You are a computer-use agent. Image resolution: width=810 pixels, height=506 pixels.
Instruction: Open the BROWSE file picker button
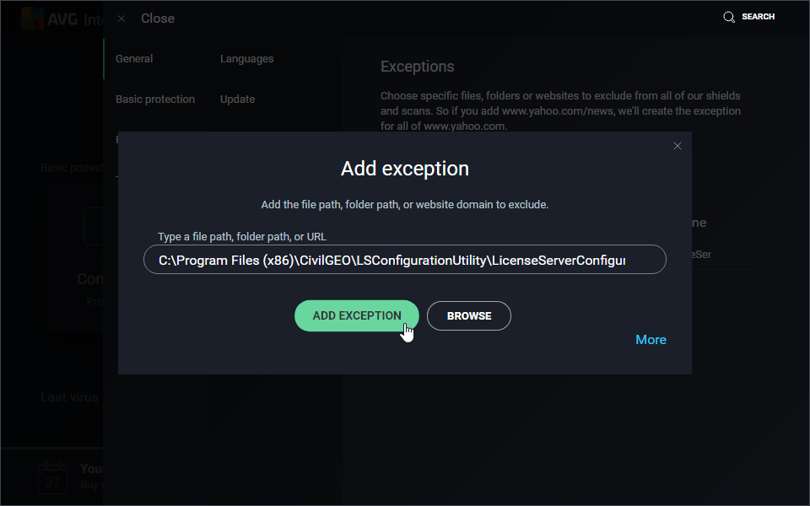pos(469,316)
